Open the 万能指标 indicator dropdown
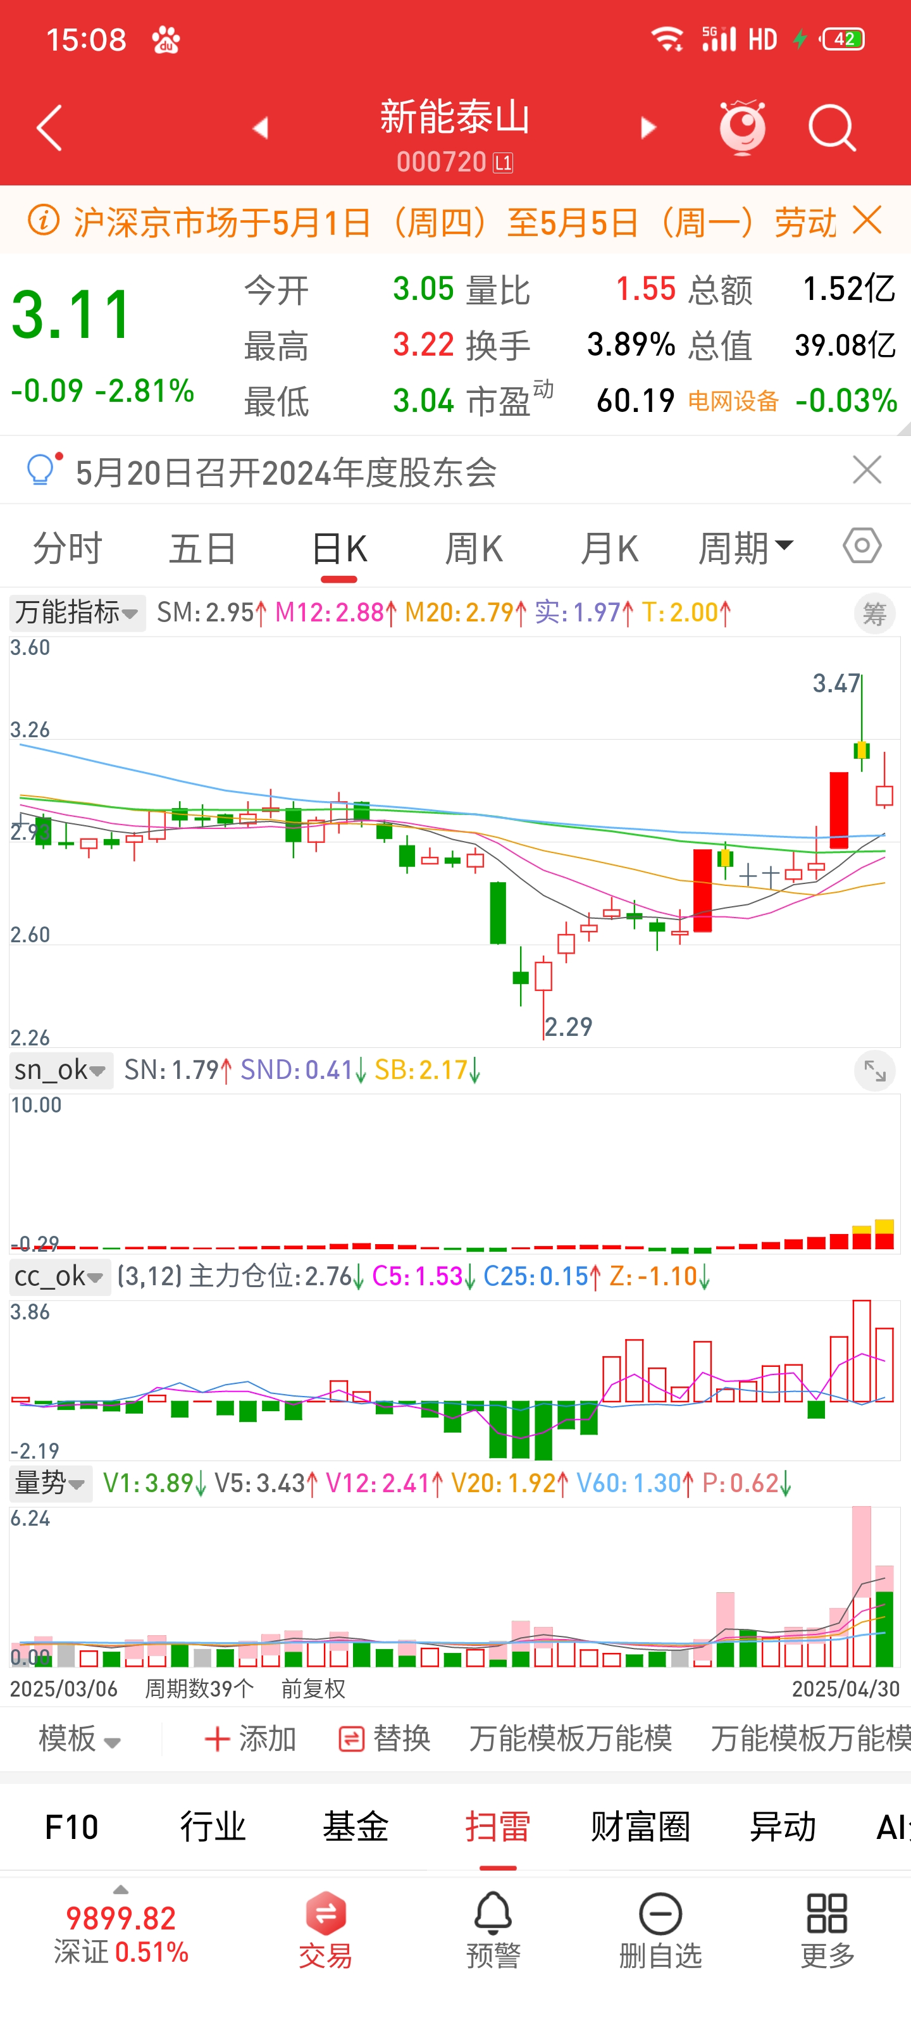This screenshot has width=911, height=2025. (x=77, y=613)
